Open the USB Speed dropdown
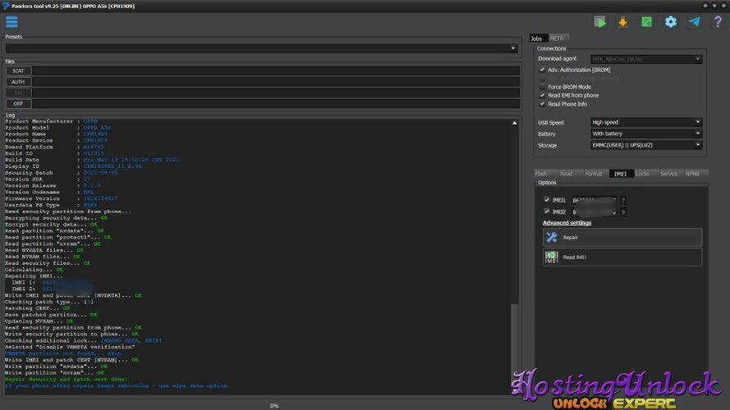Image resolution: width=730 pixels, height=410 pixels. [646, 122]
